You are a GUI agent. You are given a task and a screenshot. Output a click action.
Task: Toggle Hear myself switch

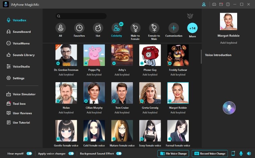point(29,154)
